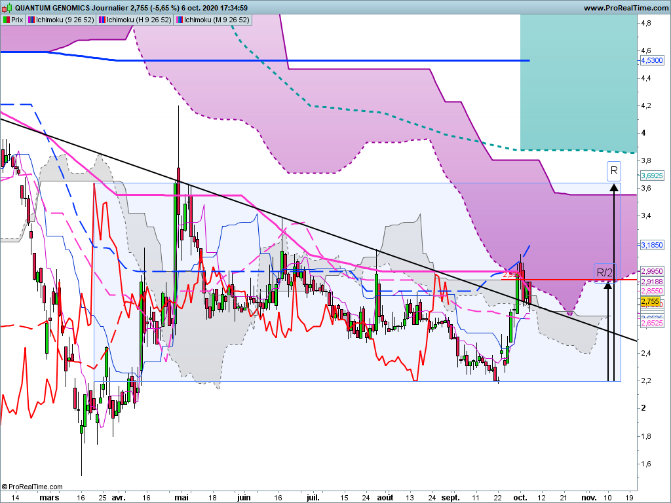Click the 3,1850 blue price label
The height and width of the screenshot is (503, 671).
coord(652,245)
